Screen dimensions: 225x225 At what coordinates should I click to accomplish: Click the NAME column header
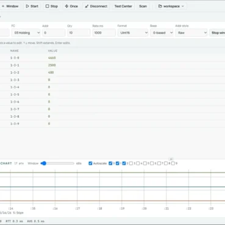click(x=14, y=51)
